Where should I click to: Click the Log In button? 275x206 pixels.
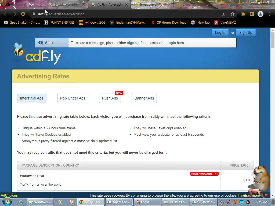click(220, 32)
